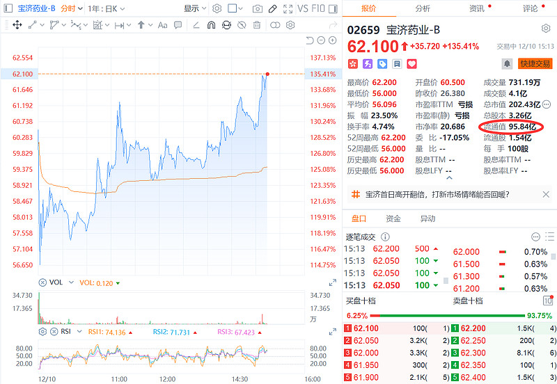Remove the VOL indicator with X icon
Screen dimensions: 557x384
42,282
